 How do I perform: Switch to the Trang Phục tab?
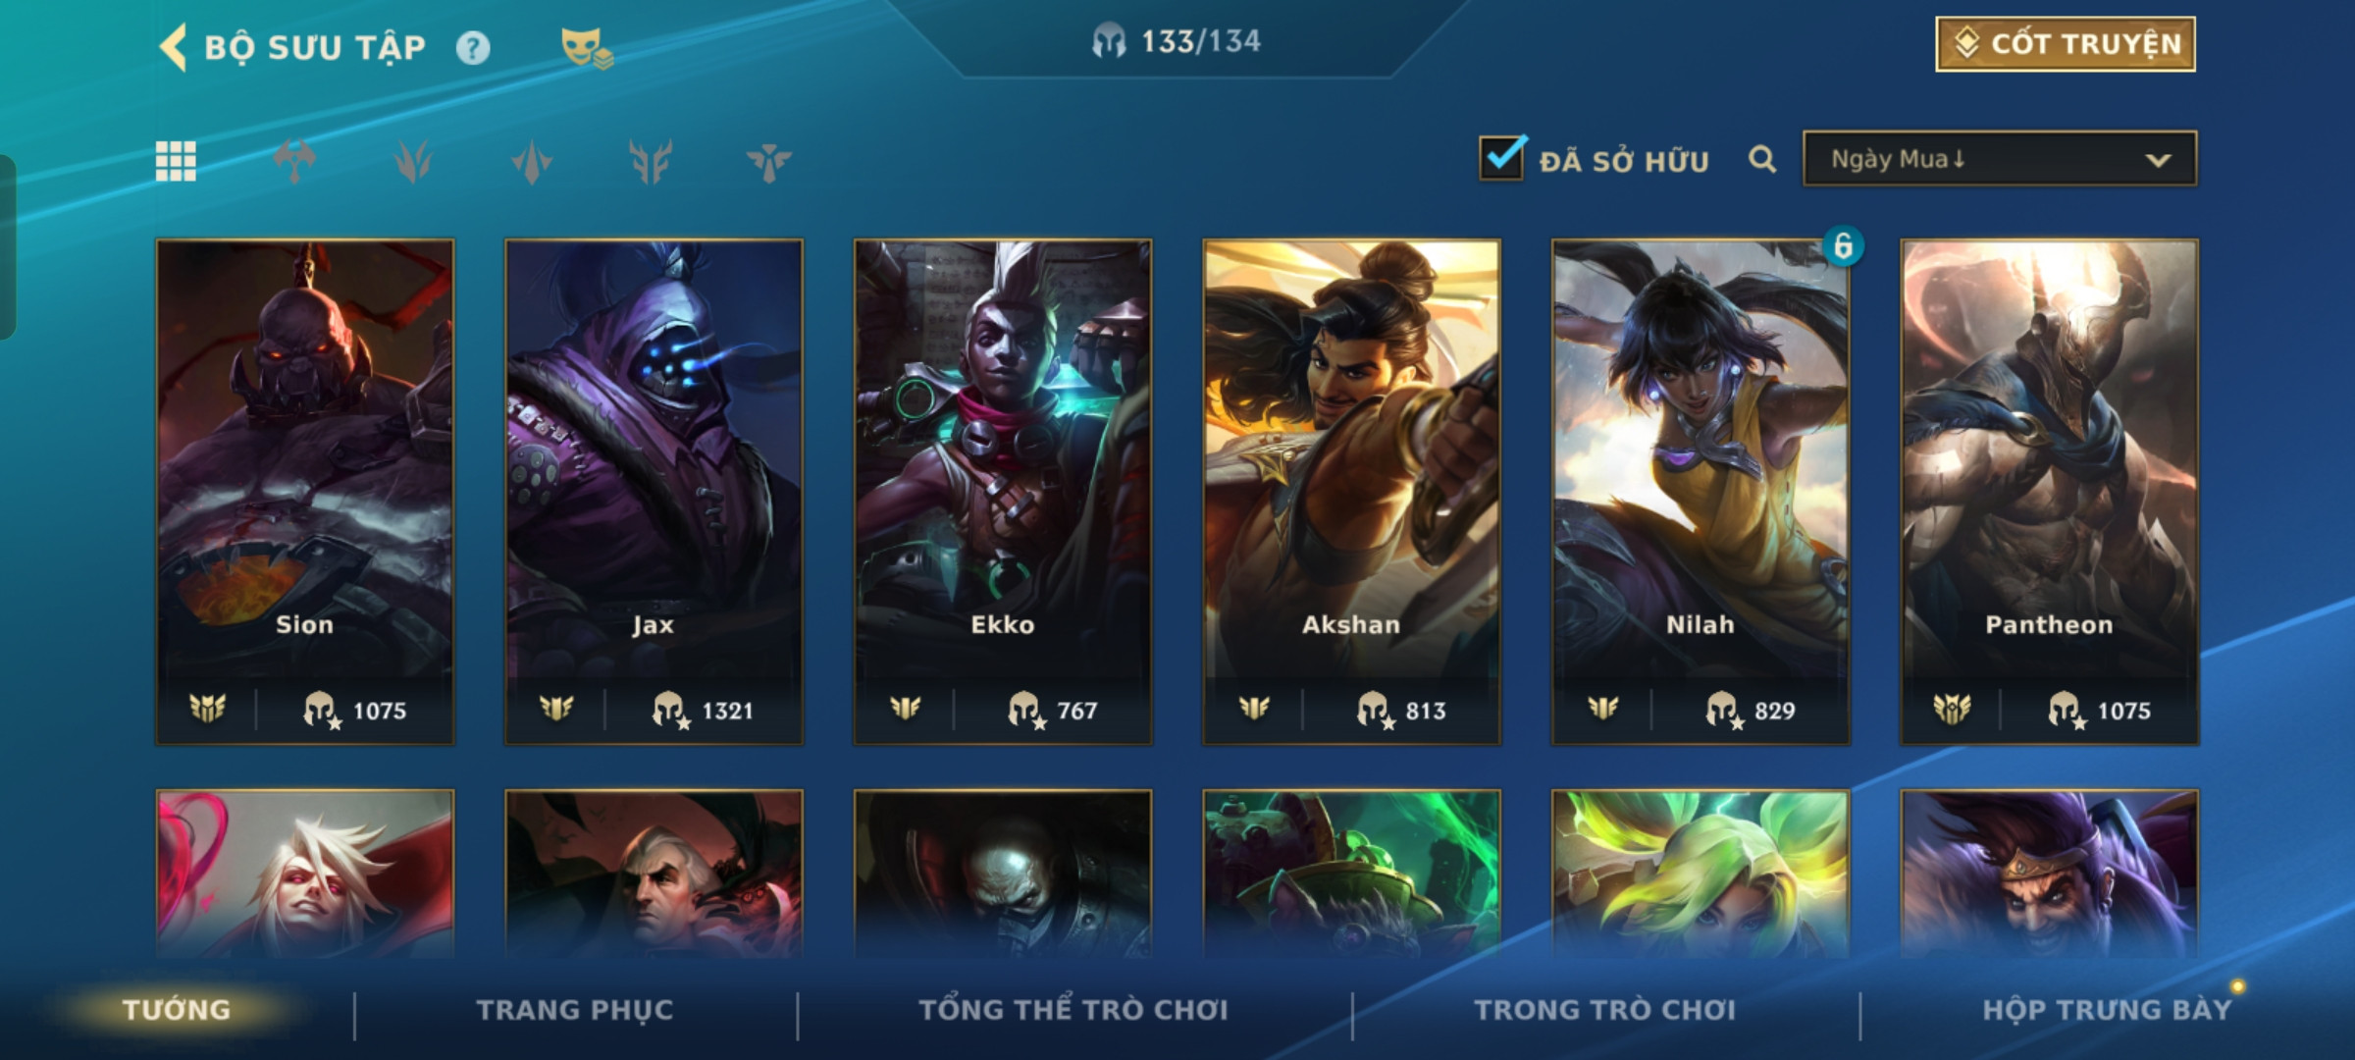575,1010
